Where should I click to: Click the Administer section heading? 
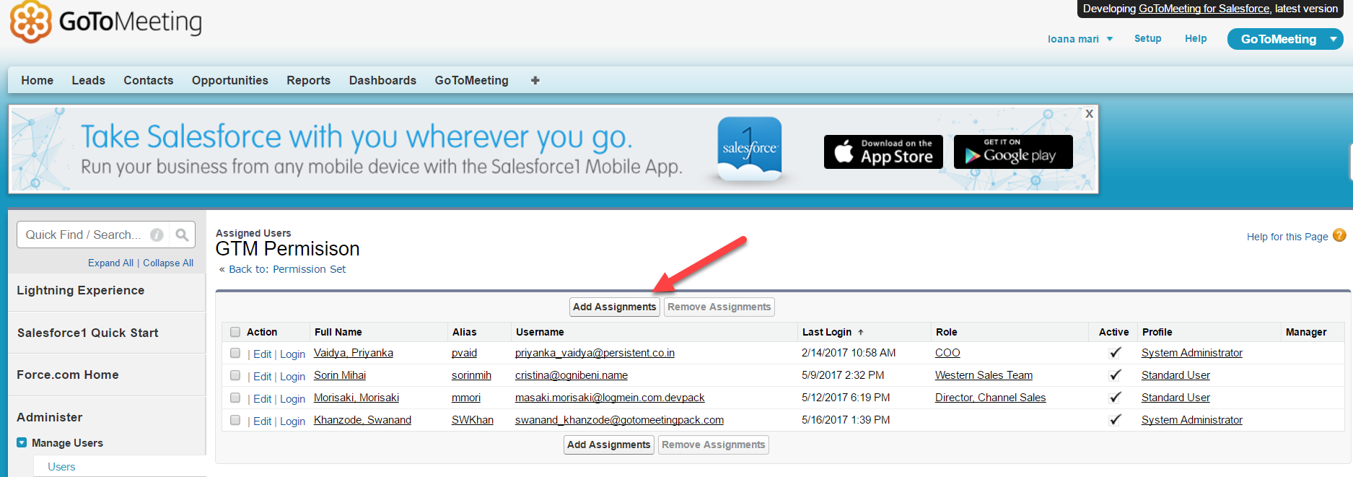click(x=50, y=417)
